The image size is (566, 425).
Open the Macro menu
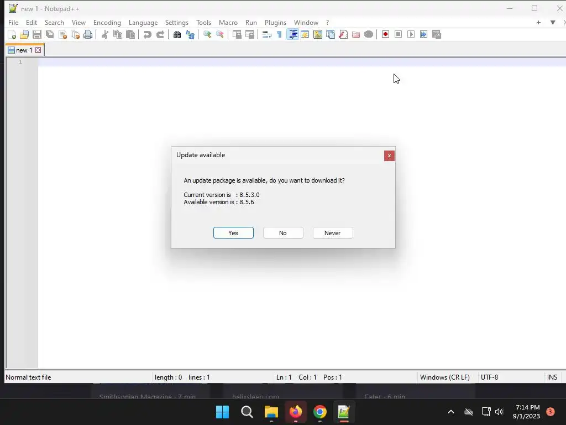pyautogui.click(x=228, y=22)
